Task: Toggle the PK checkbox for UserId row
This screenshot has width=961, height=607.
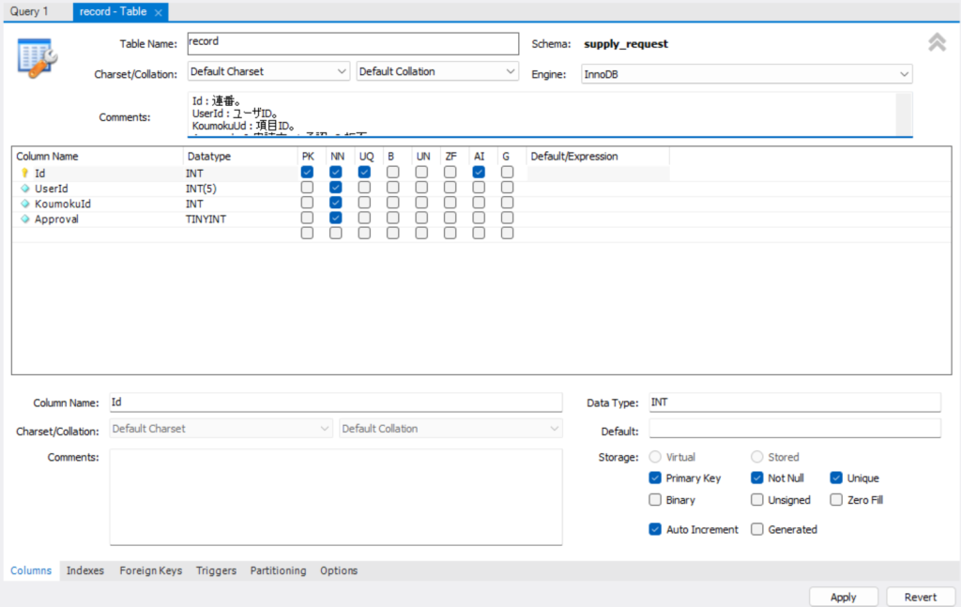Action: 307,188
